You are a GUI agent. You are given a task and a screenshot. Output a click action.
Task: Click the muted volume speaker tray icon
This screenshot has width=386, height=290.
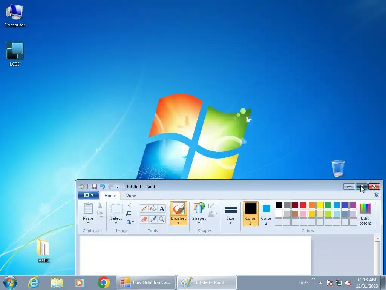tap(348, 283)
